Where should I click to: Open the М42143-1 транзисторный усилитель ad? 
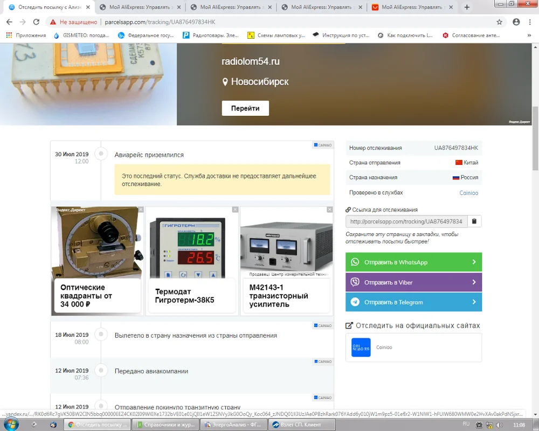pos(287,261)
